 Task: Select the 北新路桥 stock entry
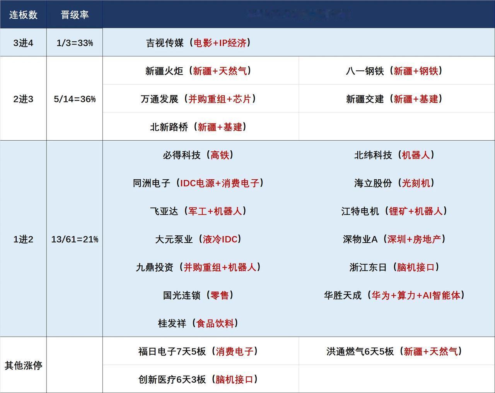pyautogui.click(x=199, y=127)
